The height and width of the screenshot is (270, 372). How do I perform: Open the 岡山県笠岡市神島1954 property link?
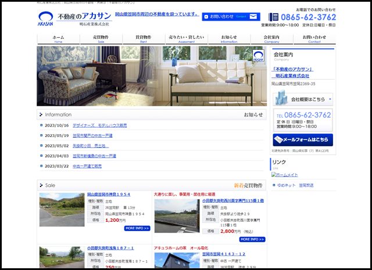(x=109, y=195)
